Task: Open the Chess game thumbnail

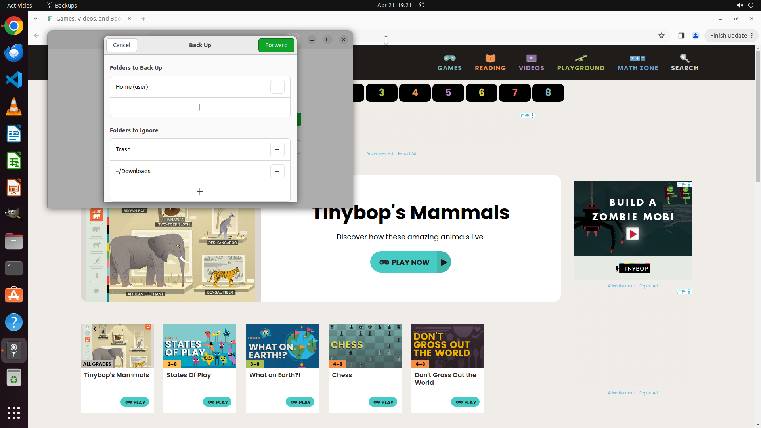Action: (365, 346)
